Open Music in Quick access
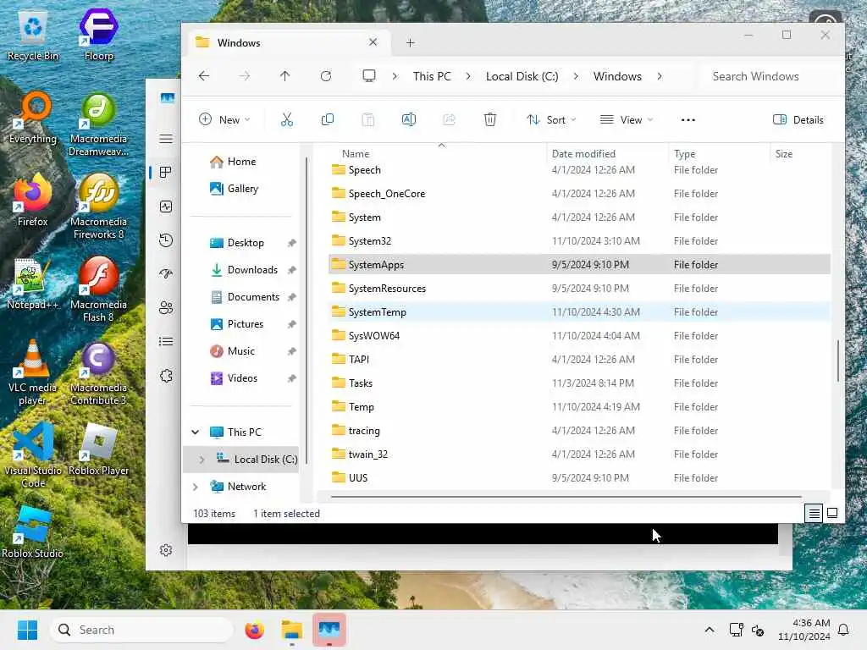The height and width of the screenshot is (650, 867). (241, 351)
